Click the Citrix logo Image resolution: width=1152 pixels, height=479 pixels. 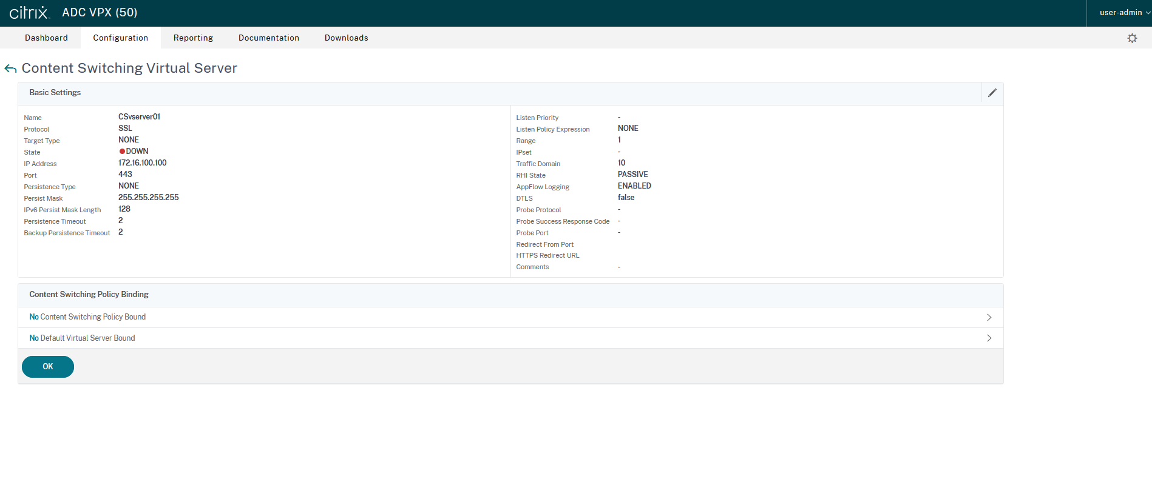coord(29,13)
